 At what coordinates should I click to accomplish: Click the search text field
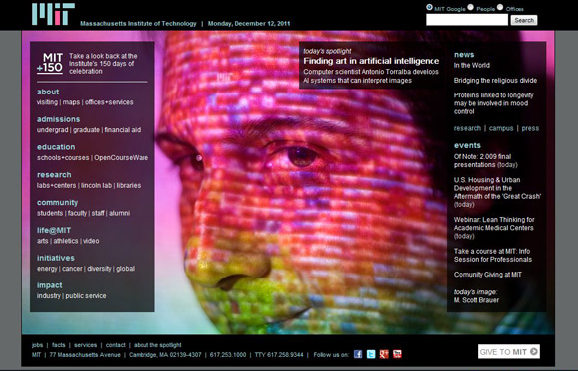click(x=466, y=20)
